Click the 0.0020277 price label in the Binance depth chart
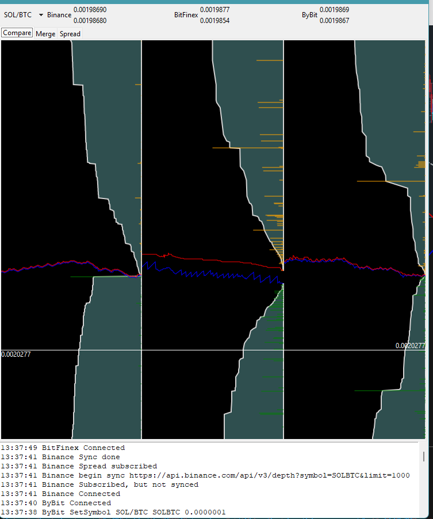Image resolution: width=433 pixels, height=519 pixels. pyautogui.click(x=16, y=354)
